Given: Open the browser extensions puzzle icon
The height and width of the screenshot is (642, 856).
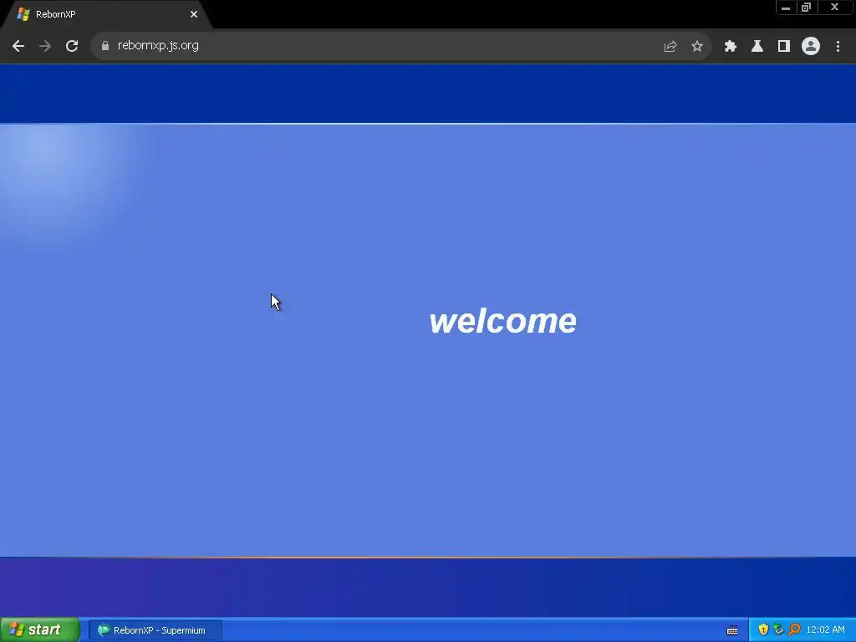Looking at the screenshot, I should tap(730, 47).
